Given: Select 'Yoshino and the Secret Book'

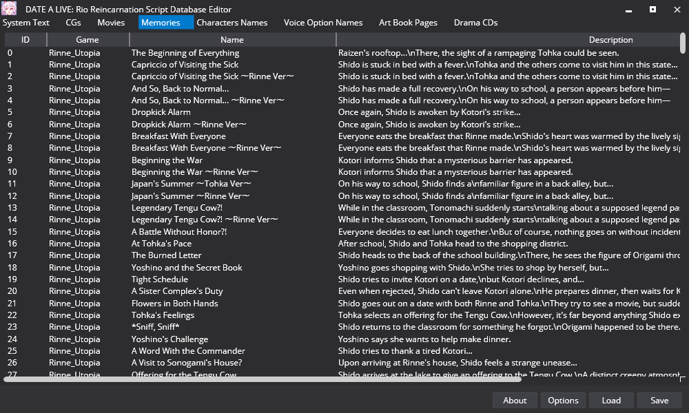Looking at the screenshot, I should click(x=186, y=267).
